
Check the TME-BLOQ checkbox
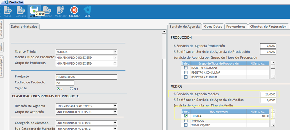[x=186, y=121]
